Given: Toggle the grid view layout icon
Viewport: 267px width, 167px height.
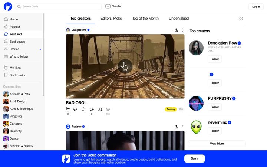Looking at the screenshot, I should (241, 19).
